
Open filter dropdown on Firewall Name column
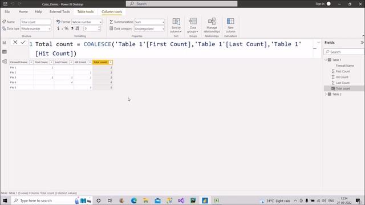31,62
